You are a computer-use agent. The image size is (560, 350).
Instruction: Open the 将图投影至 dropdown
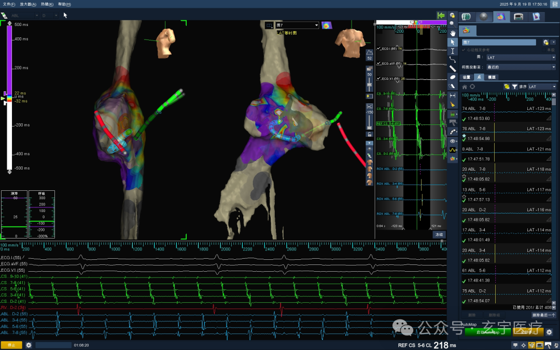tap(521, 67)
